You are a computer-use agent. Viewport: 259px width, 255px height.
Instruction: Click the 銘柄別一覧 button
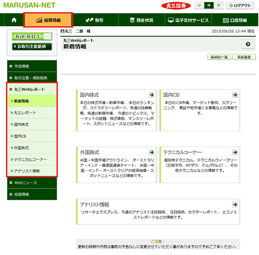219,57
